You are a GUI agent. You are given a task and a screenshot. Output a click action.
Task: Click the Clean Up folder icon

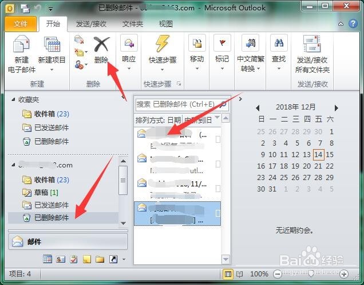tap(79, 52)
